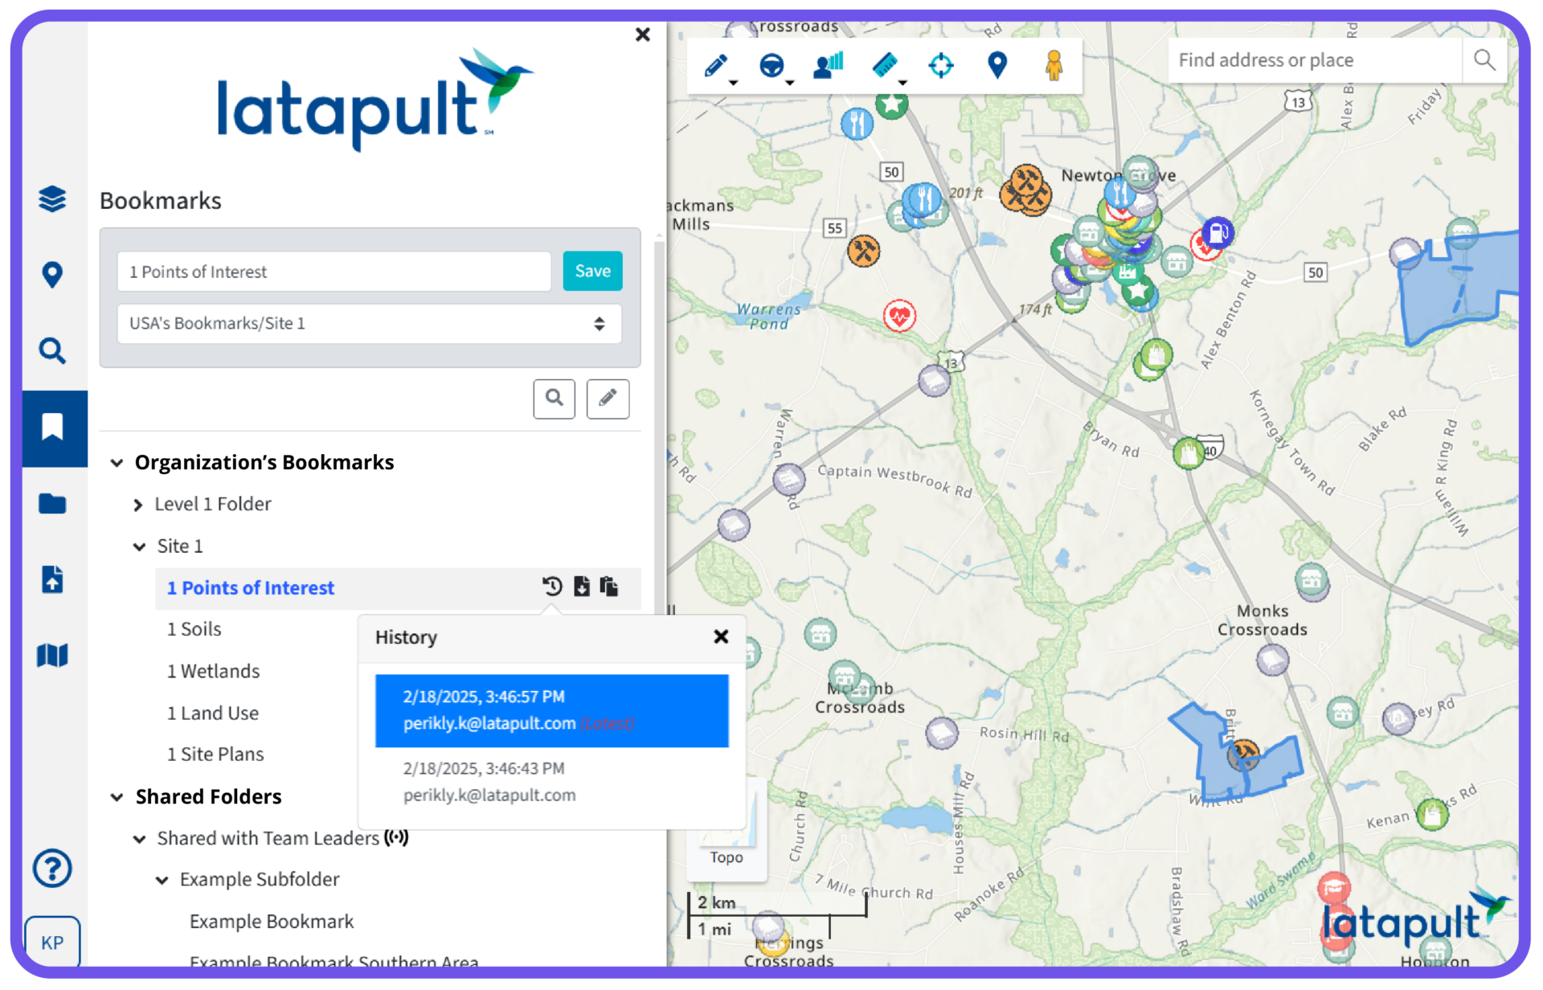
Task: Click the panel vertical scrollbar
Action: coord(660,426)
